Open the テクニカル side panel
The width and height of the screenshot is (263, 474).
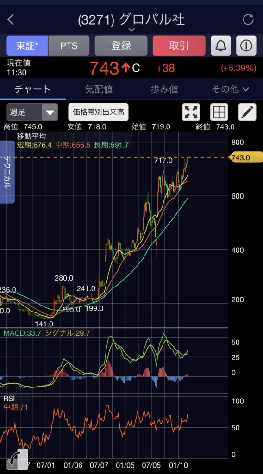7,172
